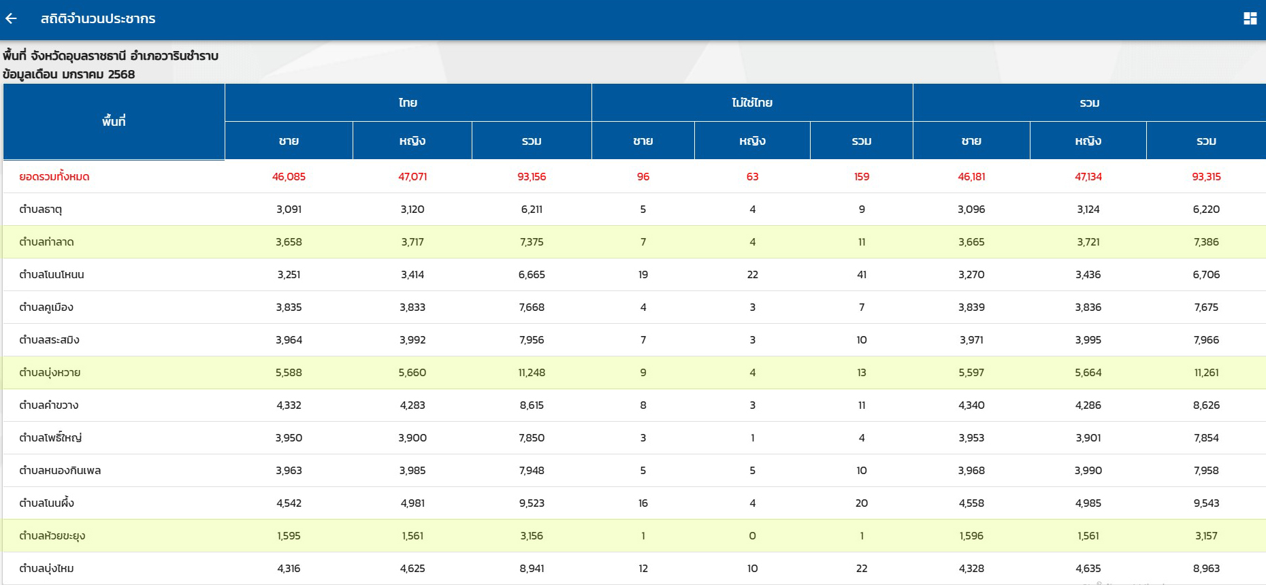Click the ไทย group column header
The width and height of the screenshot is (1266, 585).
(408, 103)
